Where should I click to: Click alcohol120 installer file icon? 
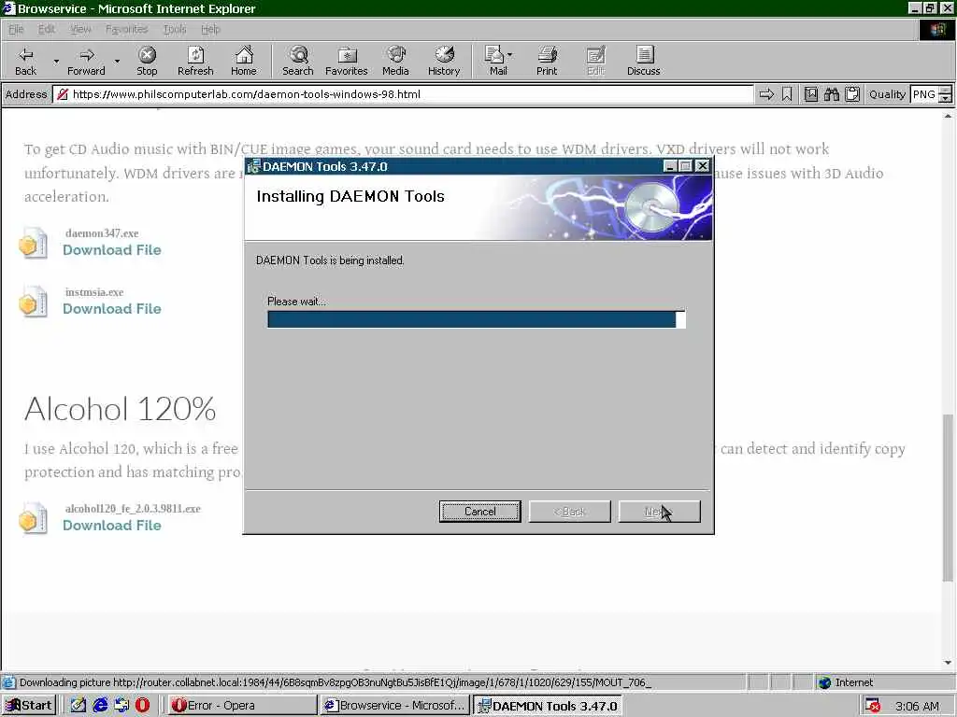click(33, 518)
